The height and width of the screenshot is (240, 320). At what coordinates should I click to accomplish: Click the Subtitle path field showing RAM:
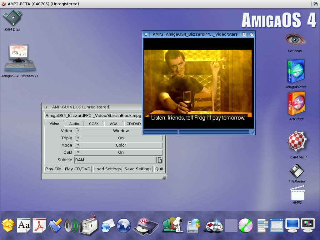pos(115,160)
